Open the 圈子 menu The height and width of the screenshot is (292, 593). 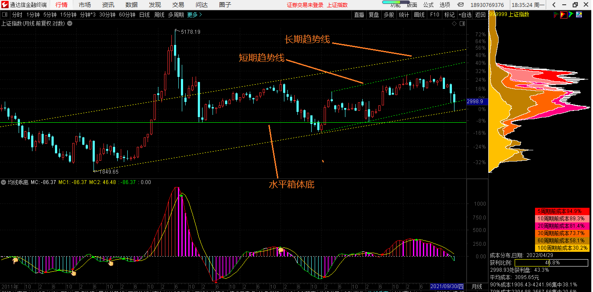[225, 5]
